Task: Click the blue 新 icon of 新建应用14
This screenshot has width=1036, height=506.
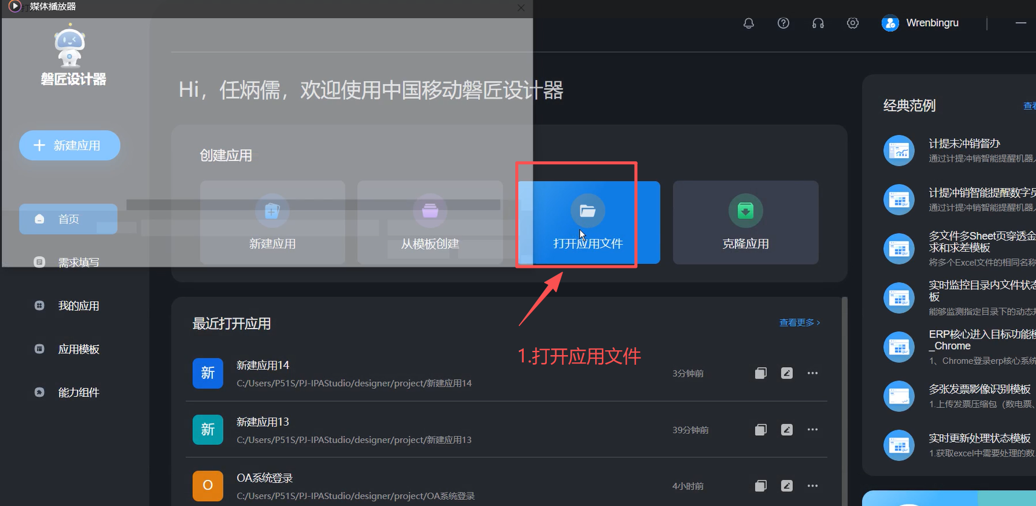Action: 208,373
